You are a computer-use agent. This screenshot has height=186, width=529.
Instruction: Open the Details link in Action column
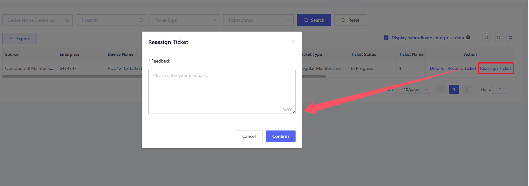[436, 68]
